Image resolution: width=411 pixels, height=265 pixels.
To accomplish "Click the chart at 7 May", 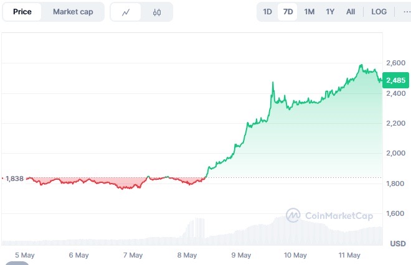I will [x=133, y=184].
